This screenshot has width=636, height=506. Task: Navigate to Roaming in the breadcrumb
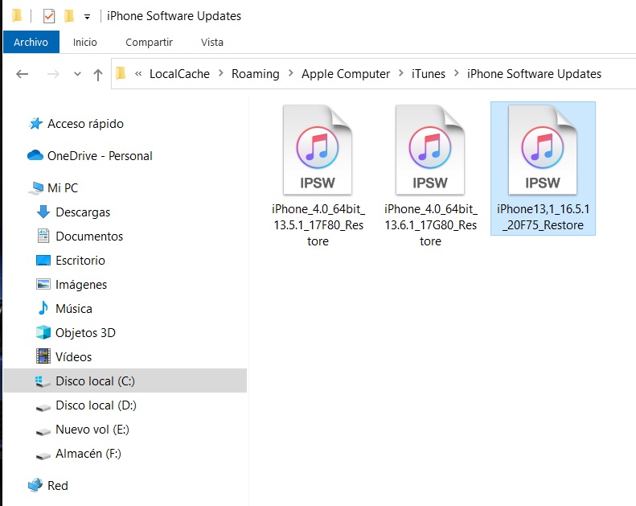(256, 74)
